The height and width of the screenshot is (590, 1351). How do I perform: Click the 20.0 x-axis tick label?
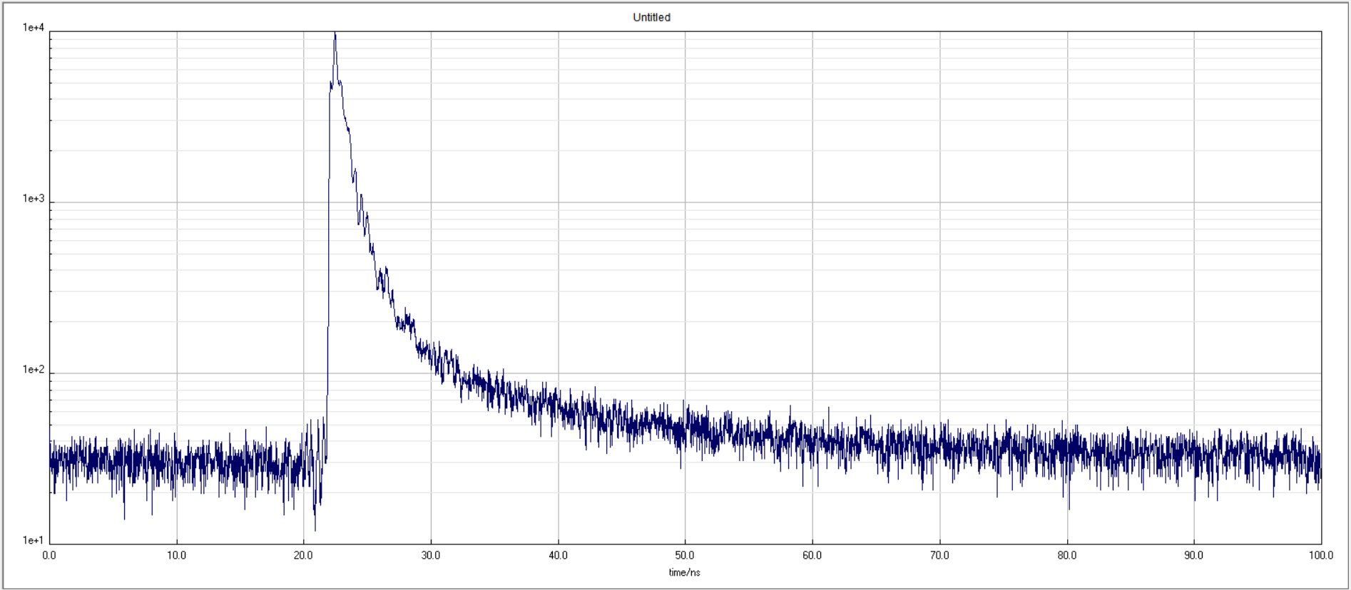click(304, 555)
